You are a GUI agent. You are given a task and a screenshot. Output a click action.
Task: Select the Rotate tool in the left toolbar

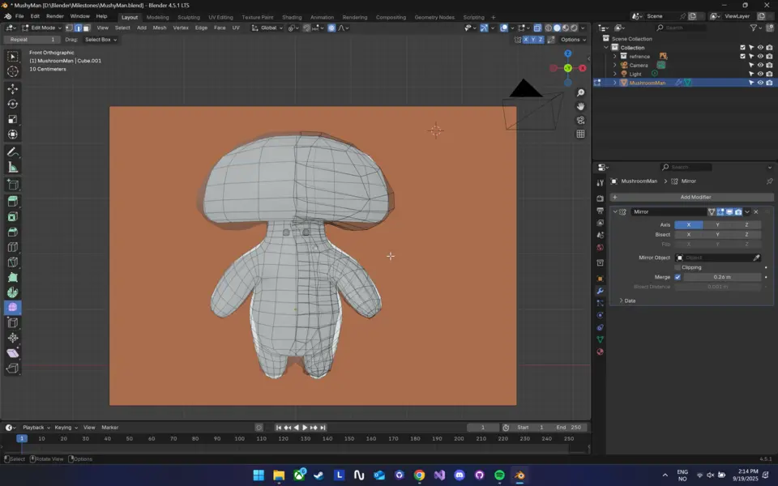pos(13,104)
